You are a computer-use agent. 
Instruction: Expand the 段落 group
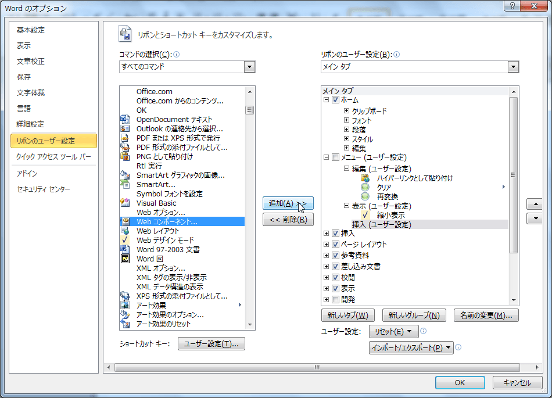[346, 129]
